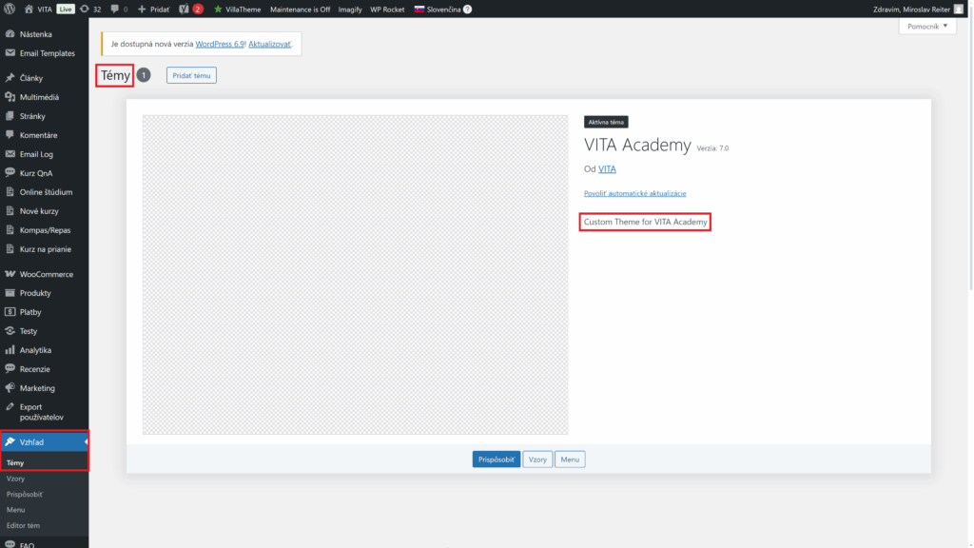Expand the FAQ section in sidebar
The height and width of the screenshot is (548, 974).
tap(29, 543)
